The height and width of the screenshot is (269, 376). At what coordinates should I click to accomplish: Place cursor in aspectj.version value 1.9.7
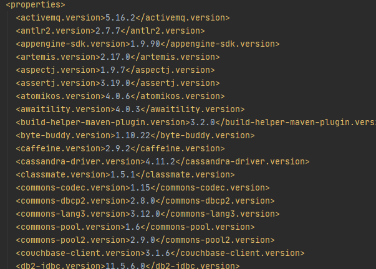(x=113, y=70)
